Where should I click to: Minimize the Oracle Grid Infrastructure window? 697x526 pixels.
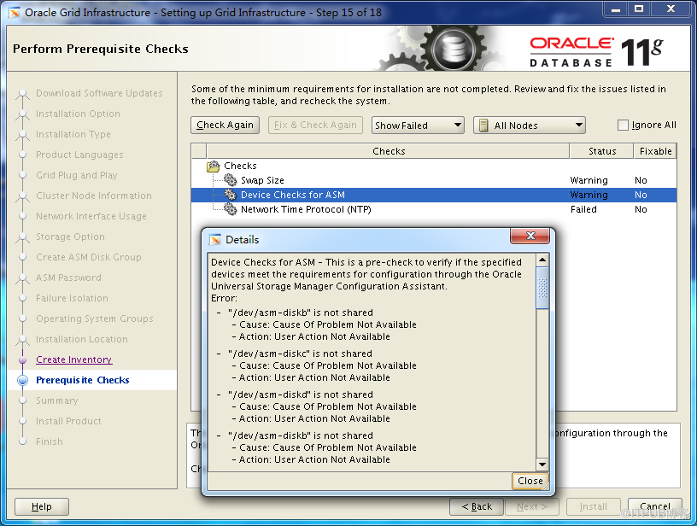pos(616,9)
